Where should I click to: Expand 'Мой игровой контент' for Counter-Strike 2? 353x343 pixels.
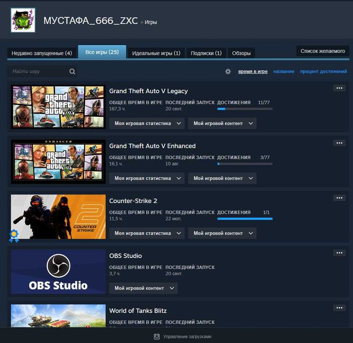coord(222,233)
